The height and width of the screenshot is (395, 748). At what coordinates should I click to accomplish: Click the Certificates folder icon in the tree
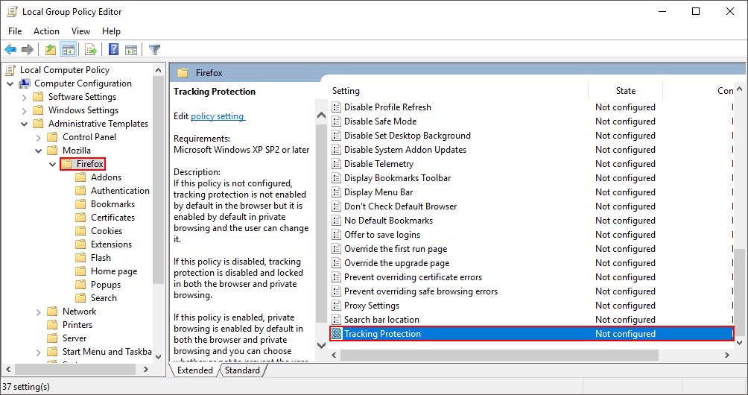coord(80,217)
